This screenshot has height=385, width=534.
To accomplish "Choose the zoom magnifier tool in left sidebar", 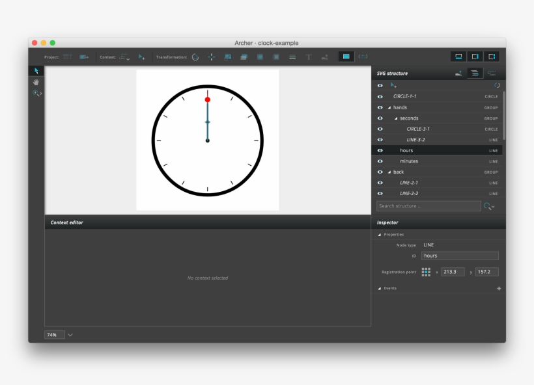I will tap(36, 94).
